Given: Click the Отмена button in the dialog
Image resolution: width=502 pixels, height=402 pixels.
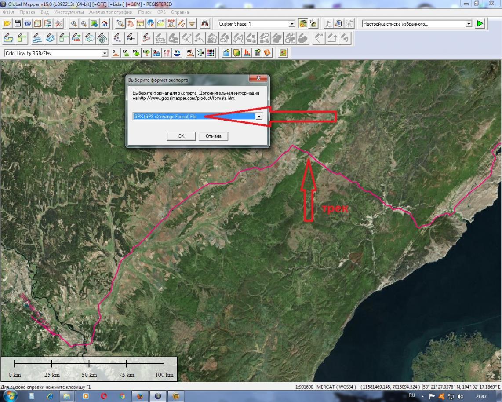Looking at the screenshot, I should point(214,136).
